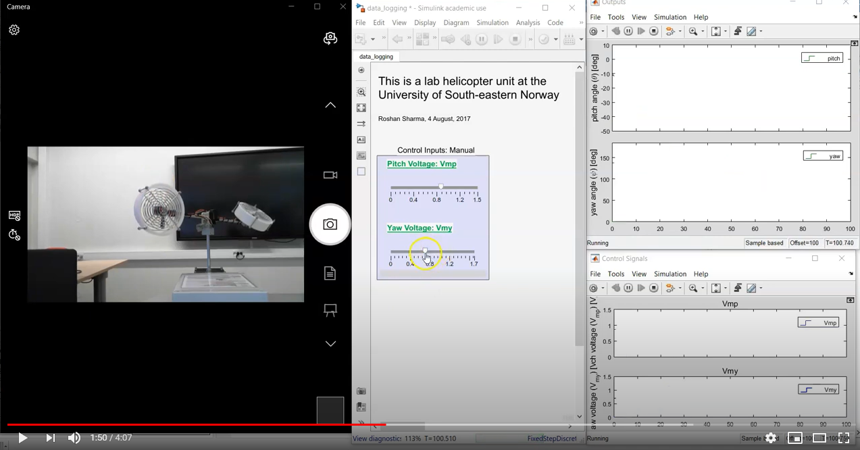Hide or show Simulink explorer bar
860x450 pixels.
pos(361,70)
